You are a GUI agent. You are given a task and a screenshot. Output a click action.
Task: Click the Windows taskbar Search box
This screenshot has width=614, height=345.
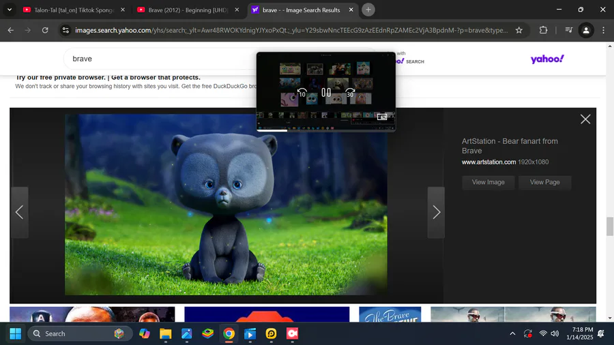[81, 333]
